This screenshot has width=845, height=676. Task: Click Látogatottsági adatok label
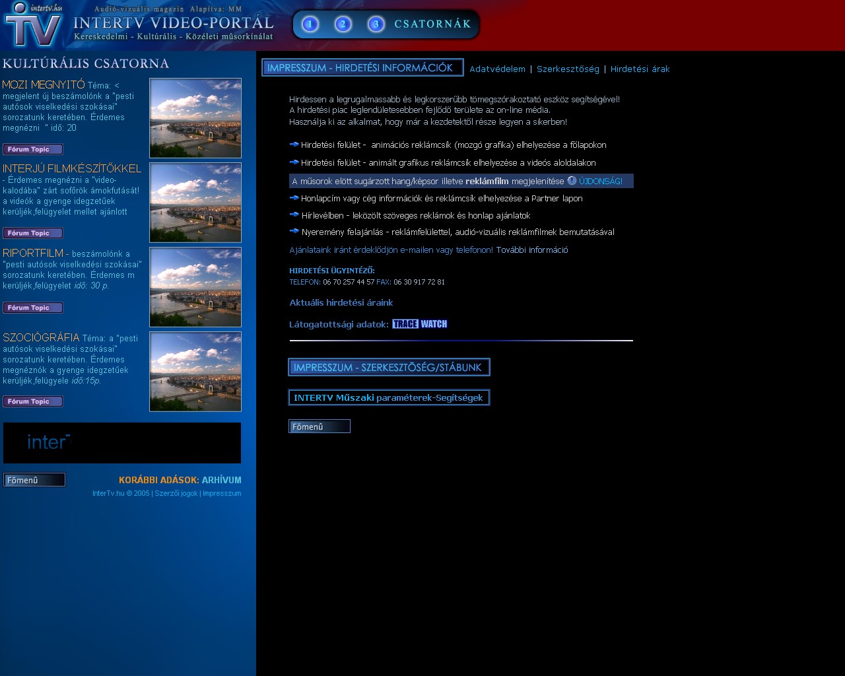pos(339,324)
